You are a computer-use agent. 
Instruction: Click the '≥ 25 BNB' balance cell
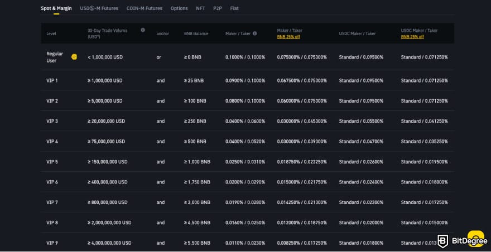194,80
